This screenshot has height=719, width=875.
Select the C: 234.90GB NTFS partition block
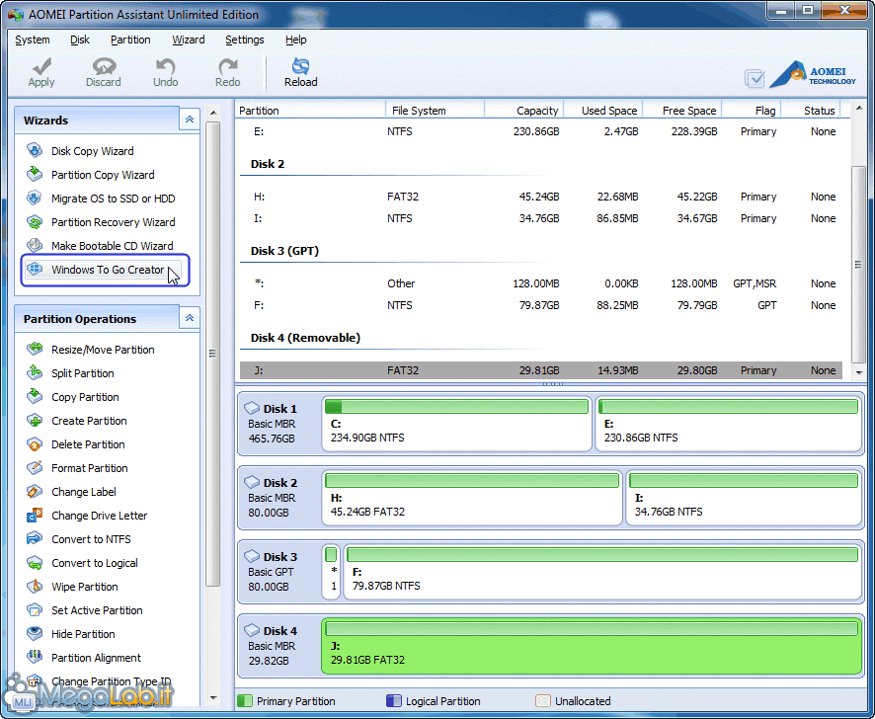coord(456,424)
